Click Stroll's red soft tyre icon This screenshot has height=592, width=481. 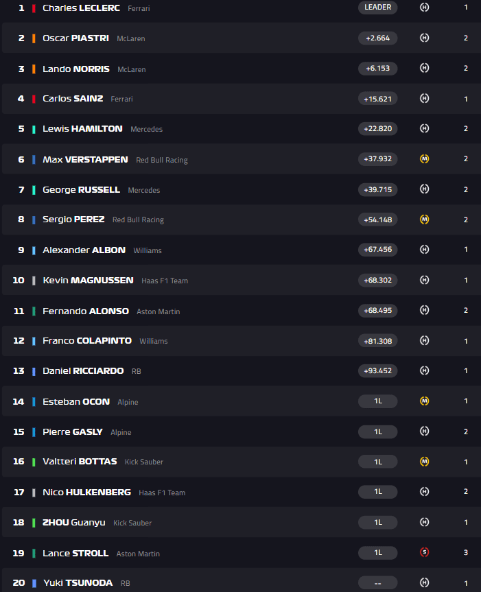coord(424,552)
